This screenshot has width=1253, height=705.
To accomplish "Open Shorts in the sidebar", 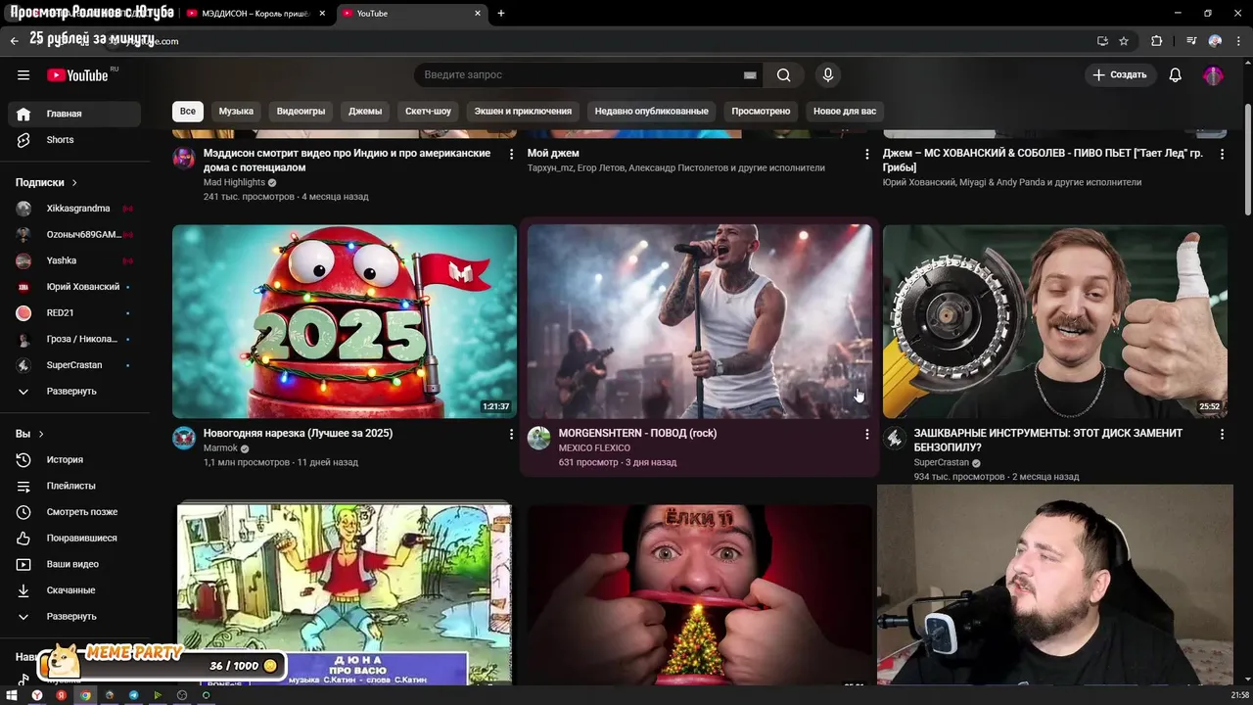I will click(x=74, y=140).
